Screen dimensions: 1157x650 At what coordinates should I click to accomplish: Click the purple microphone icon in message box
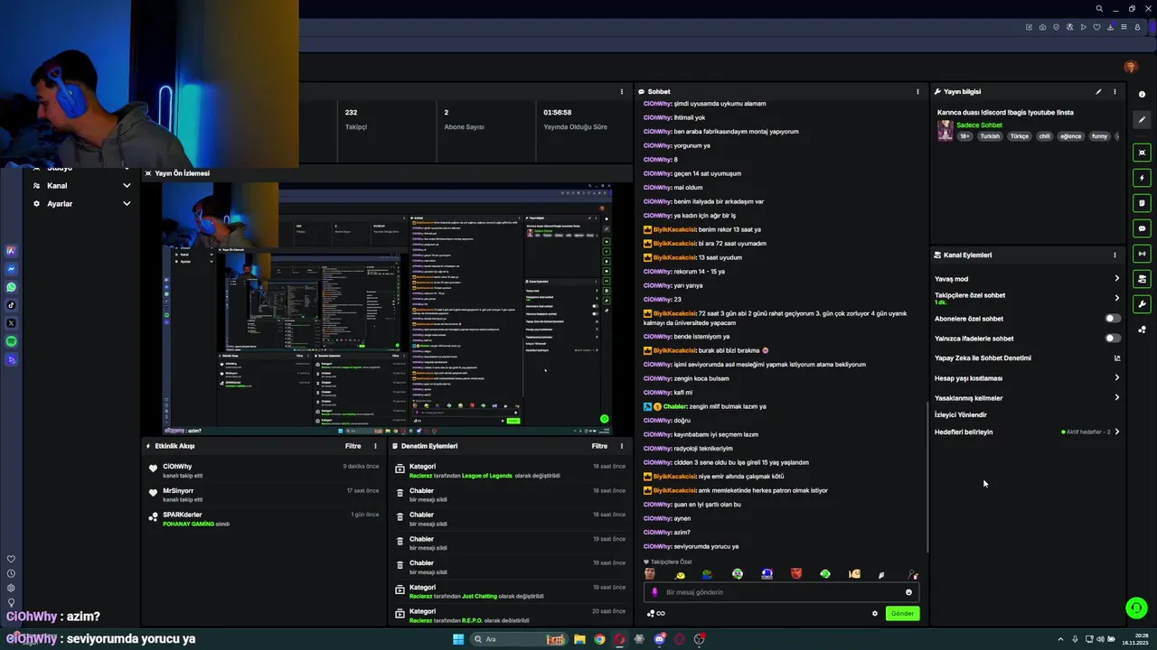654,592
